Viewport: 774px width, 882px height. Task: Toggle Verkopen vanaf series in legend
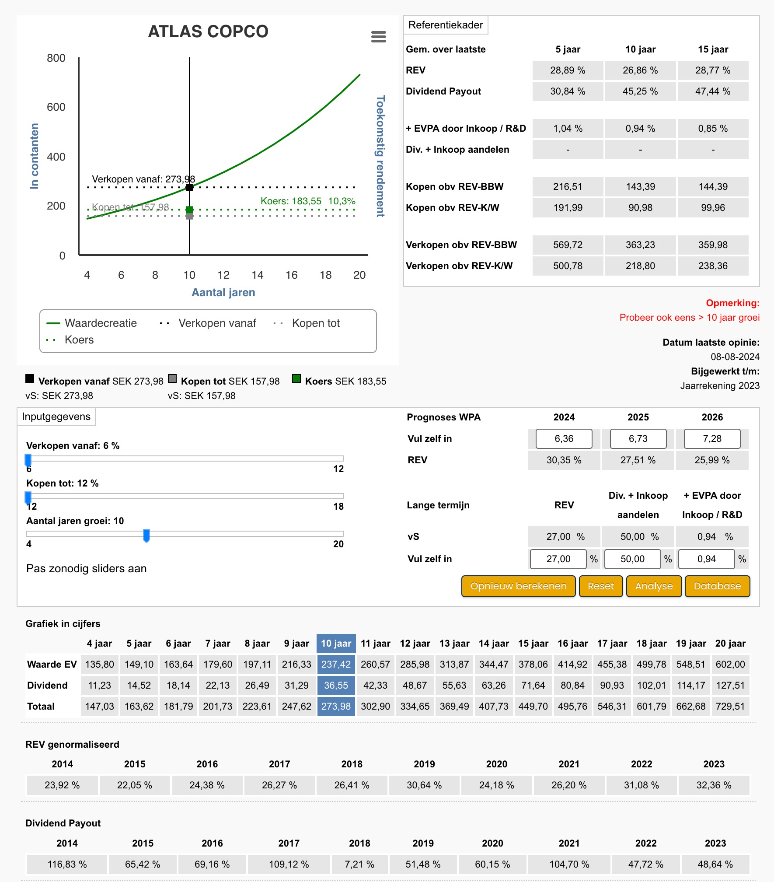pos(208,323)
